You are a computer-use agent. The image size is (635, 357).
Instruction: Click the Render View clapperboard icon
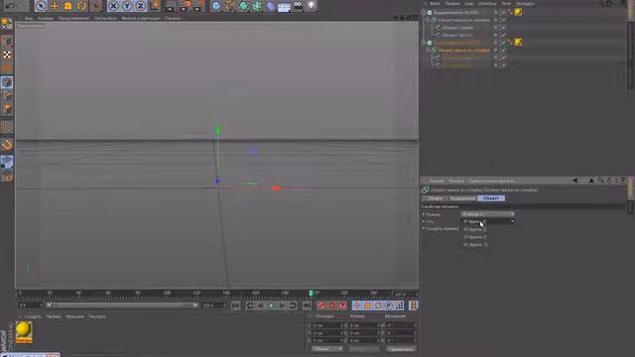(171, 6)
